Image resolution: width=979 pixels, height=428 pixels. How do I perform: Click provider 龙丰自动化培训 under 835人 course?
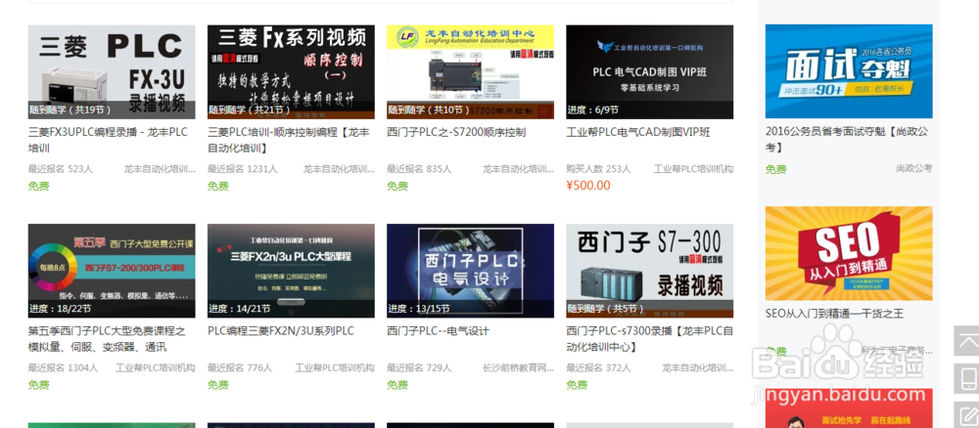[518, 169]
